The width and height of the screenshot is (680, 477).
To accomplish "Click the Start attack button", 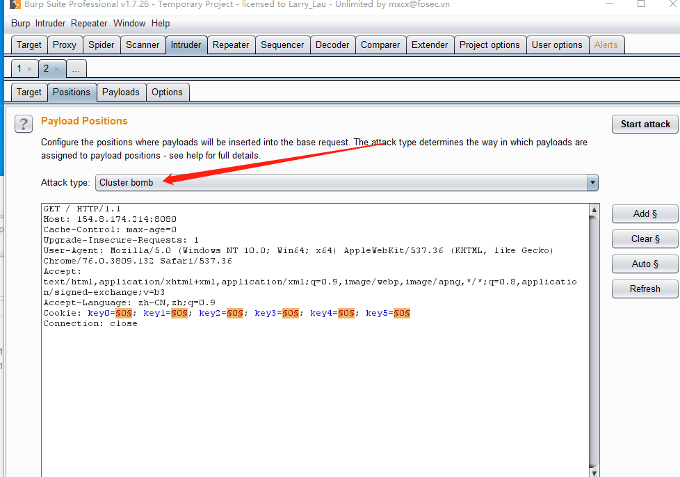I will 645,124.
